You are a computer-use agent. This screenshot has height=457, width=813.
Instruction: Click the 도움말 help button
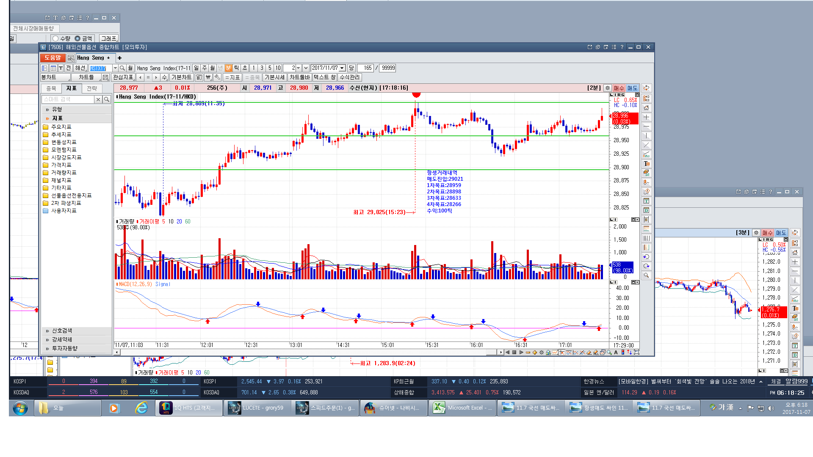[53, 58]
